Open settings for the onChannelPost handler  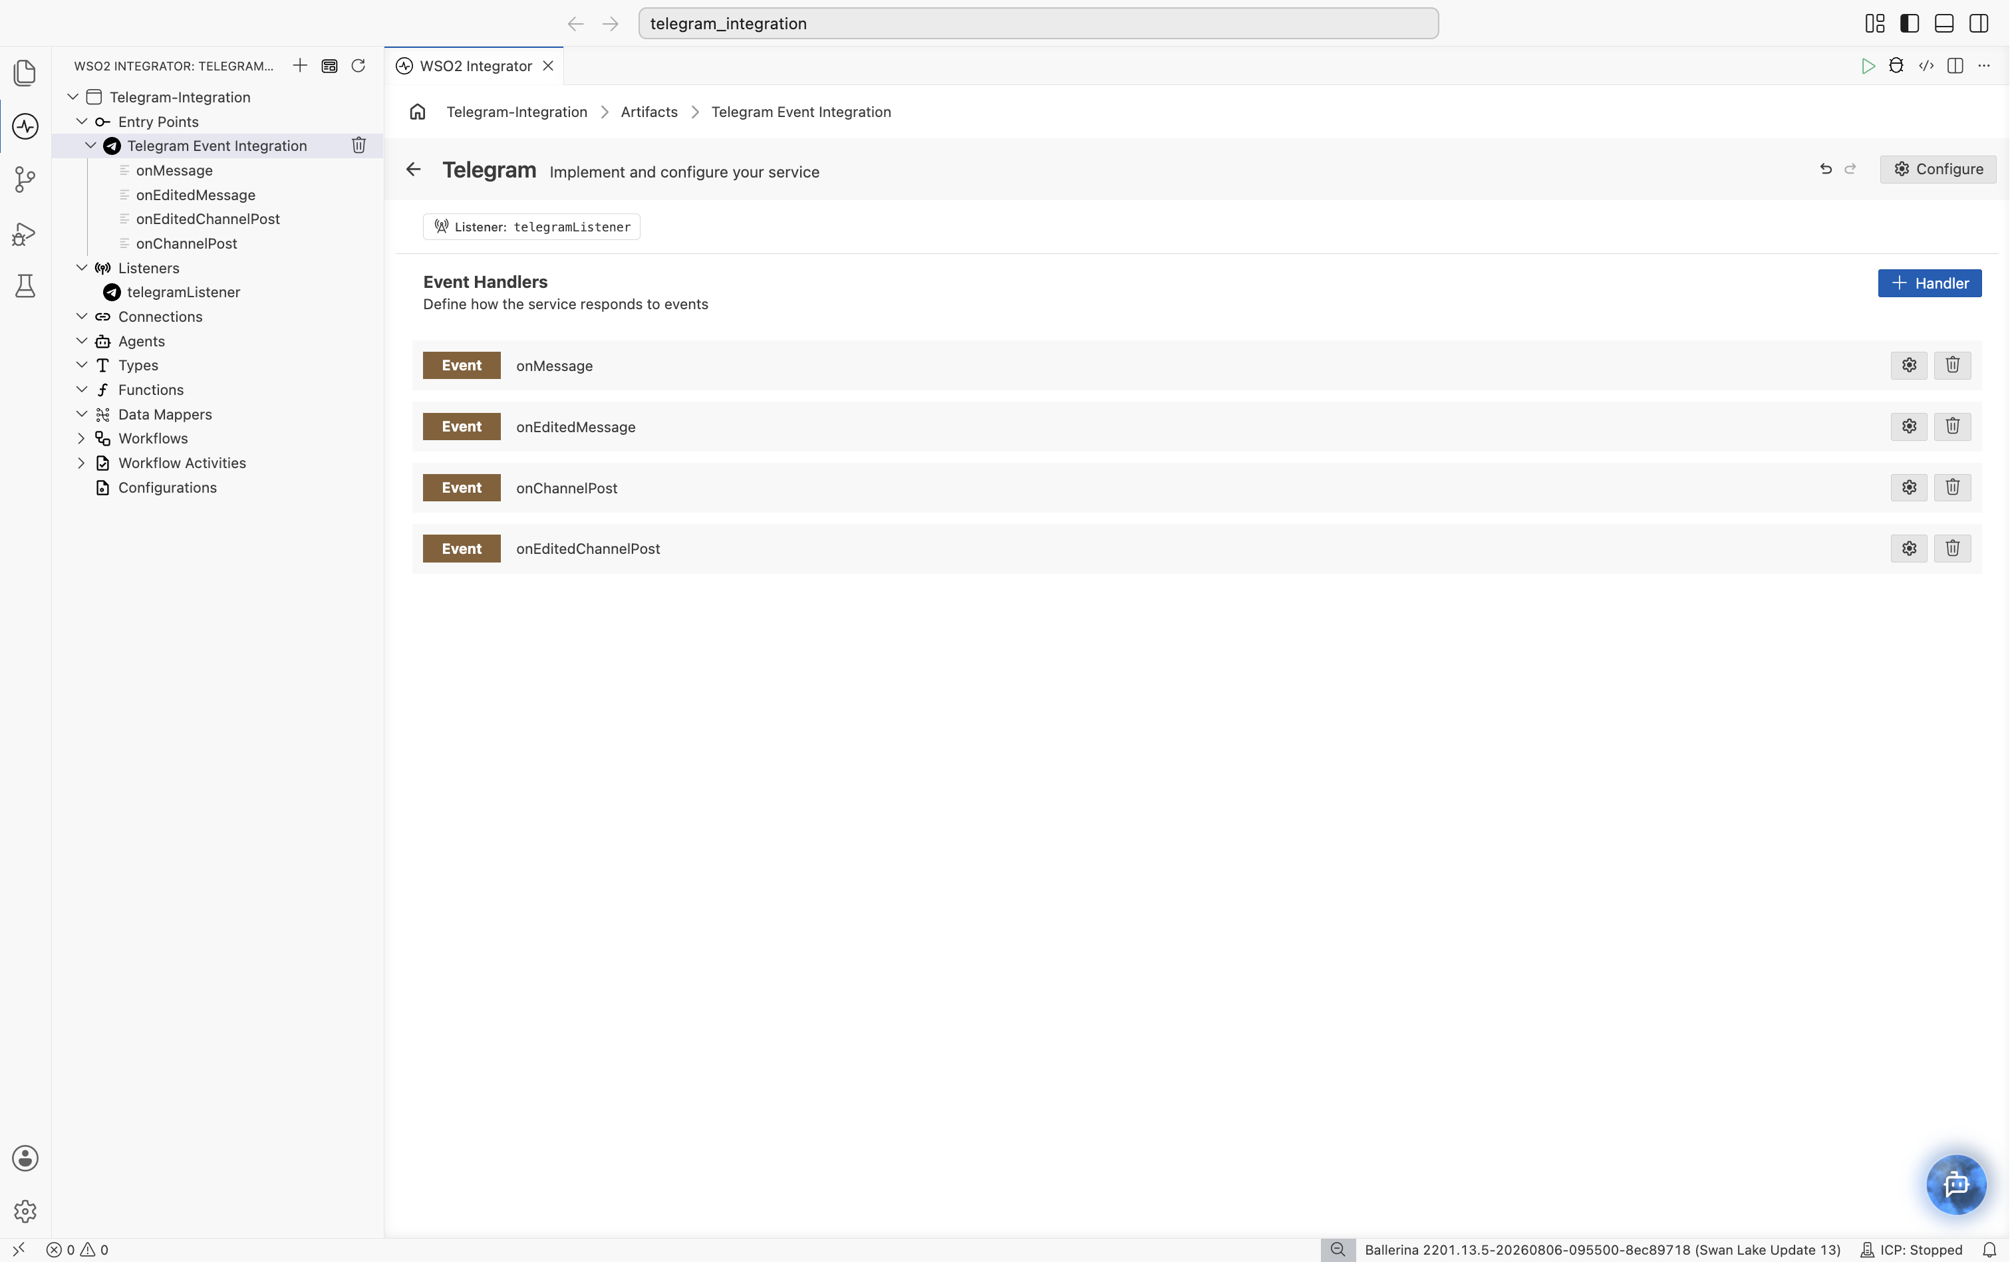point(1909,487)
